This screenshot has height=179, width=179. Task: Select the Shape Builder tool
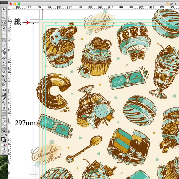pos(4,81)
